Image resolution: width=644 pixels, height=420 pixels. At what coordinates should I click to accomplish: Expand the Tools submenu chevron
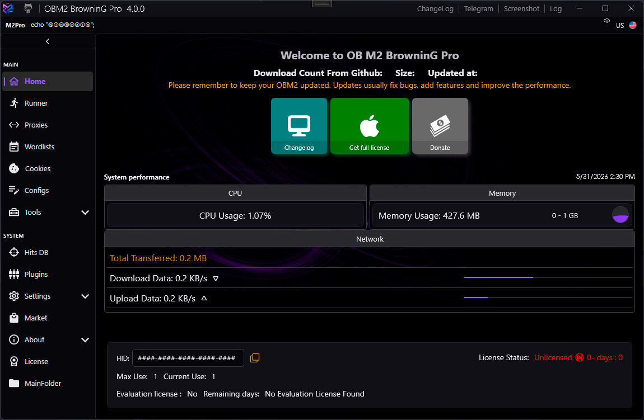point(85,213)
